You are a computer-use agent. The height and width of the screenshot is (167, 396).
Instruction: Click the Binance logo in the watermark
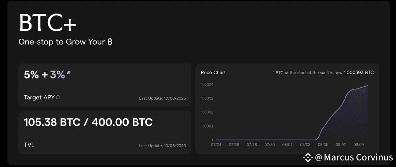(x=308, y=157)
